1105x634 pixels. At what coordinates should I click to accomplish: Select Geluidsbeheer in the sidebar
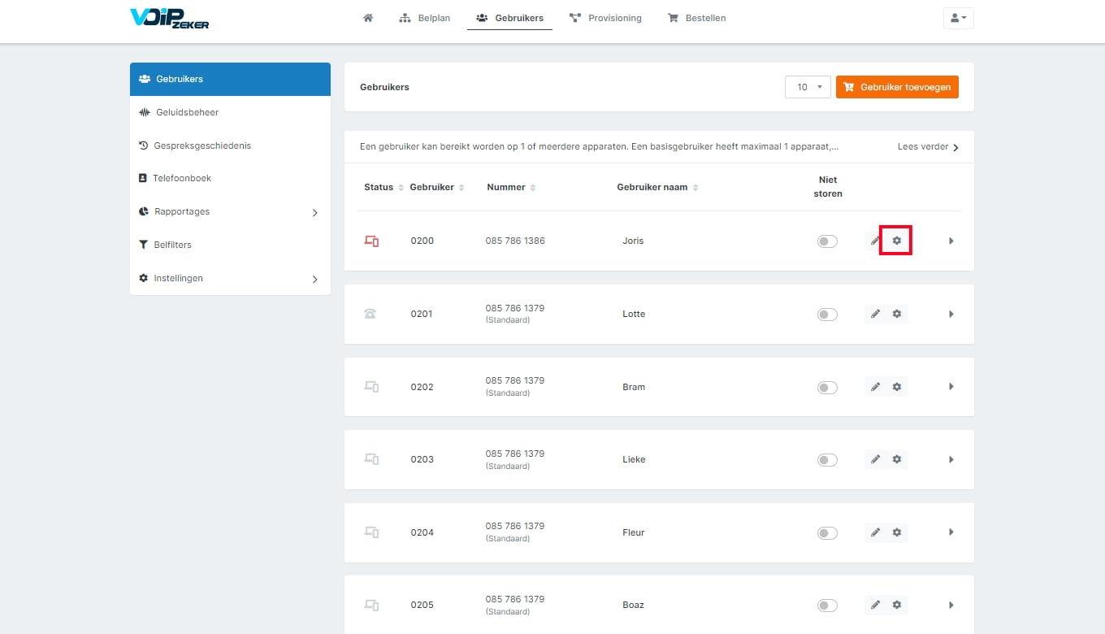pos(230,112)
